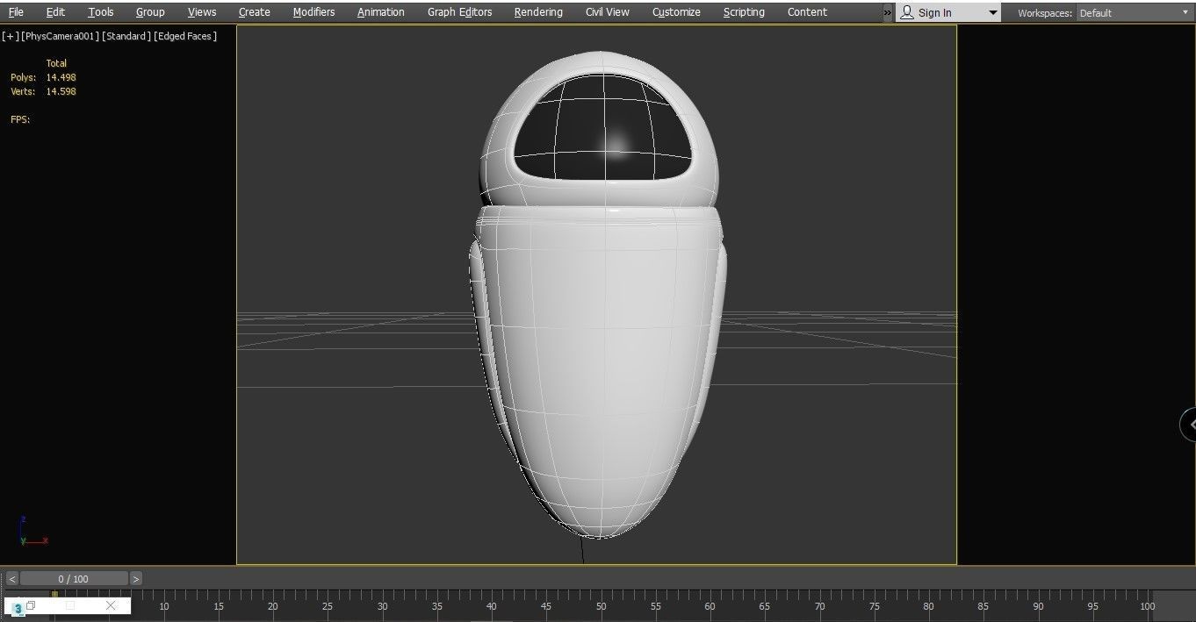Click the 0 / 100 time slider
The width and height of the screenshot is (1196, 622).
point(74,579)
